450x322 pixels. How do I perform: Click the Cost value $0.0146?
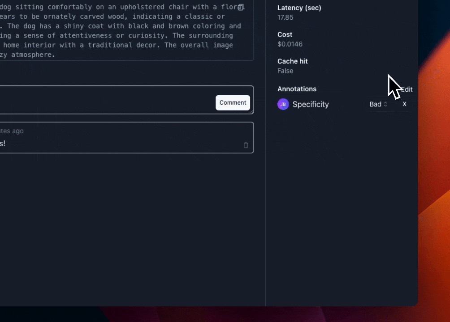click(290, 44)
